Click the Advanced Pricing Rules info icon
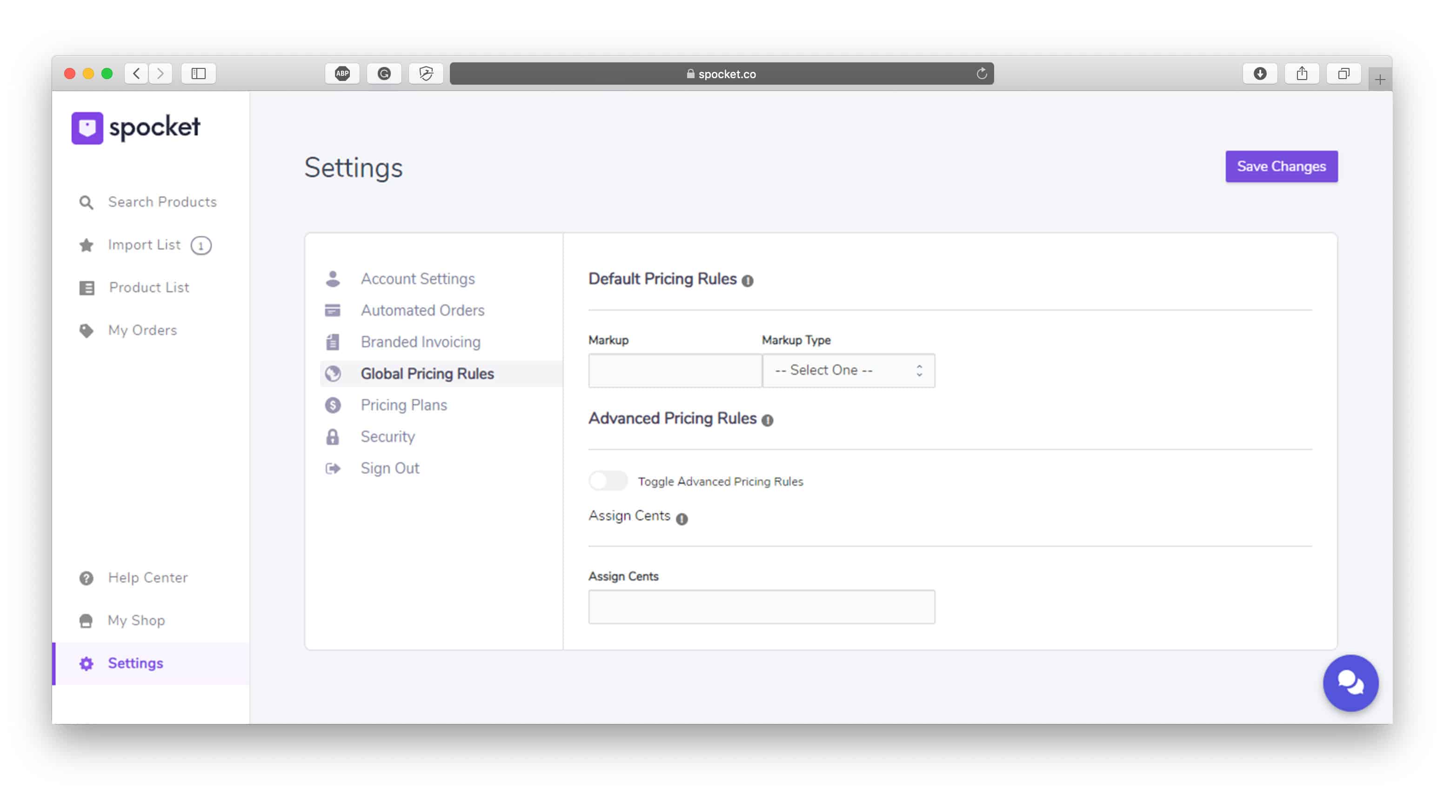1444x810 pixels. (x=768, y=421)
